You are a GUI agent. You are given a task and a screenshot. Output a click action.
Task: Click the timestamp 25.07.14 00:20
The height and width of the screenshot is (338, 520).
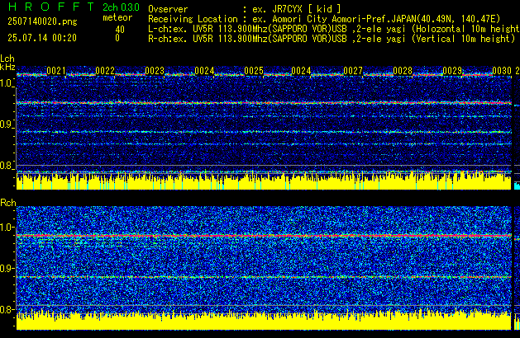point(42,38)
